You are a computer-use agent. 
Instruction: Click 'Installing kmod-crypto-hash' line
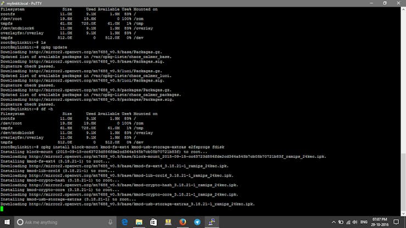point(60,180)
